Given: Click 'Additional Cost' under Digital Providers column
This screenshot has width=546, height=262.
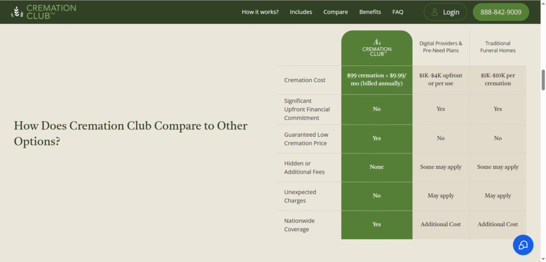Looking at the screenshot, I should [441, 224].
